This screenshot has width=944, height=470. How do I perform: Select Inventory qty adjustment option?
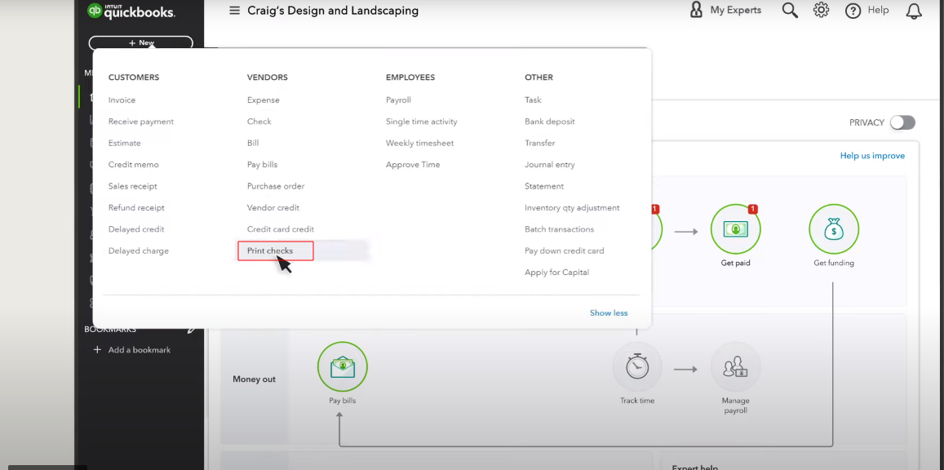572,207
